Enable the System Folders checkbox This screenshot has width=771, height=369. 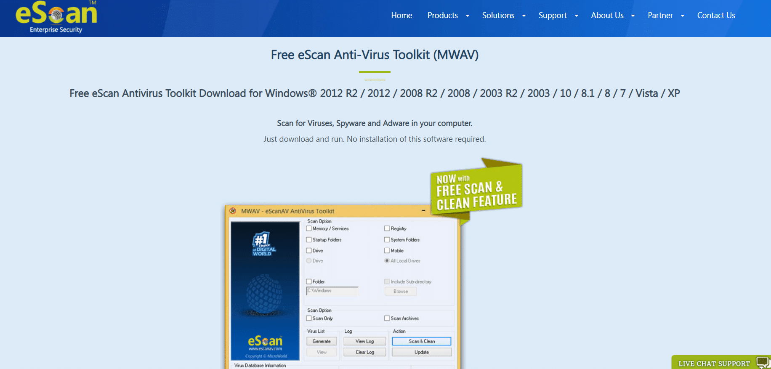[x=387, y=240]
